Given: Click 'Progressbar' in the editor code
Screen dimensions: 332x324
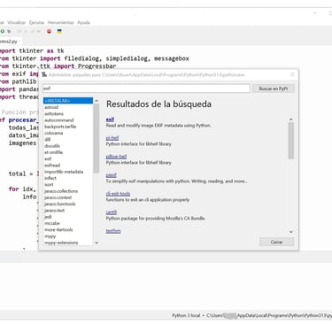Looking at the screenshot, I should [x=97, y=66].
